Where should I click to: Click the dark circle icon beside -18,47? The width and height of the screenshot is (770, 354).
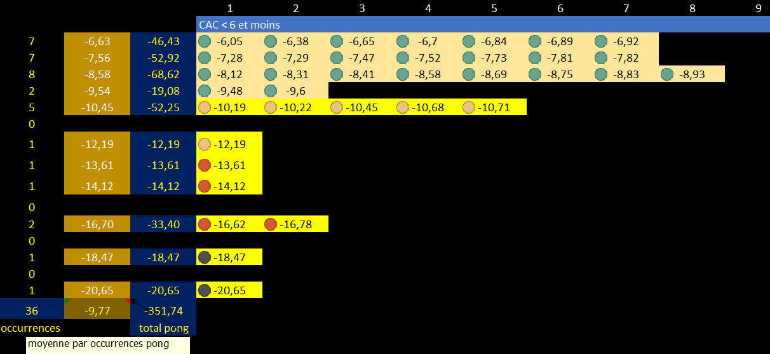[x=204, y=257]
